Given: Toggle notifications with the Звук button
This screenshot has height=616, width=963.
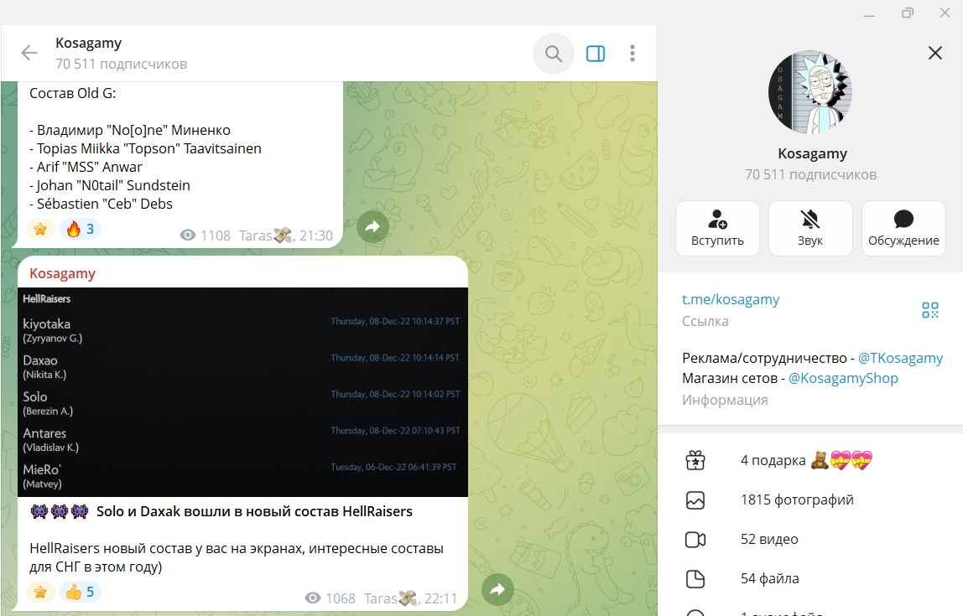Looking at the screenshot, I should coord(810,228).
